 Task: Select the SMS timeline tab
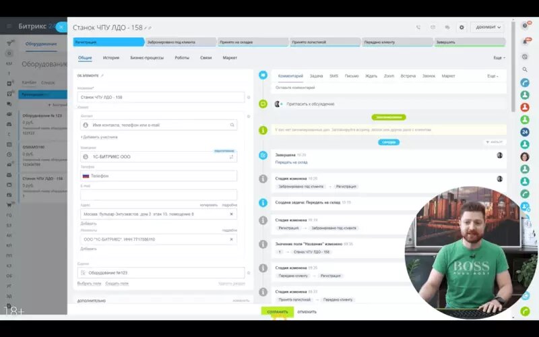pos(334,76)
